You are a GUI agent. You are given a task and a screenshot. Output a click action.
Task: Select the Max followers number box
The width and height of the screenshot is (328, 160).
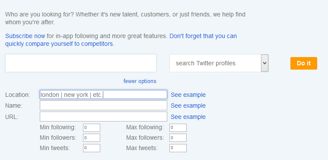click(x=178, y=138)
